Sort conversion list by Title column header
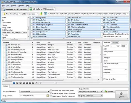 click(49, 43)
